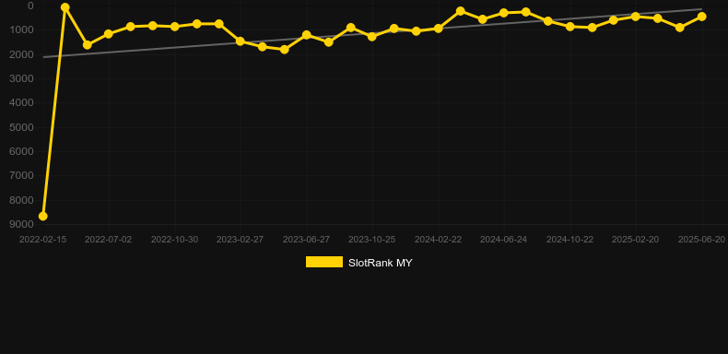This screenshot has height=354, width=728.
Task: Click the 5000 y-axis label
Action: 22,127
